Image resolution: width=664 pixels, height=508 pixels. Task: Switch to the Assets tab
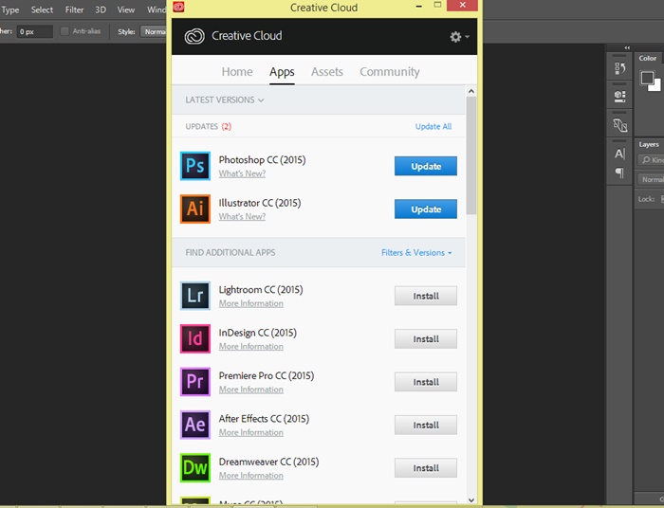(327, 71)
